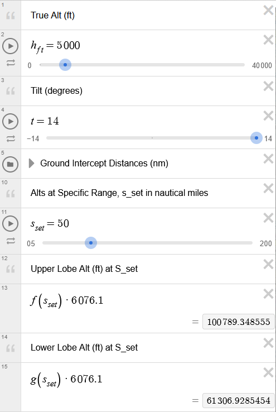Image resolution: width=276 pixels, height=412 pixels.
Task: Play the h_ft slider animation
Action: [10, 46]
